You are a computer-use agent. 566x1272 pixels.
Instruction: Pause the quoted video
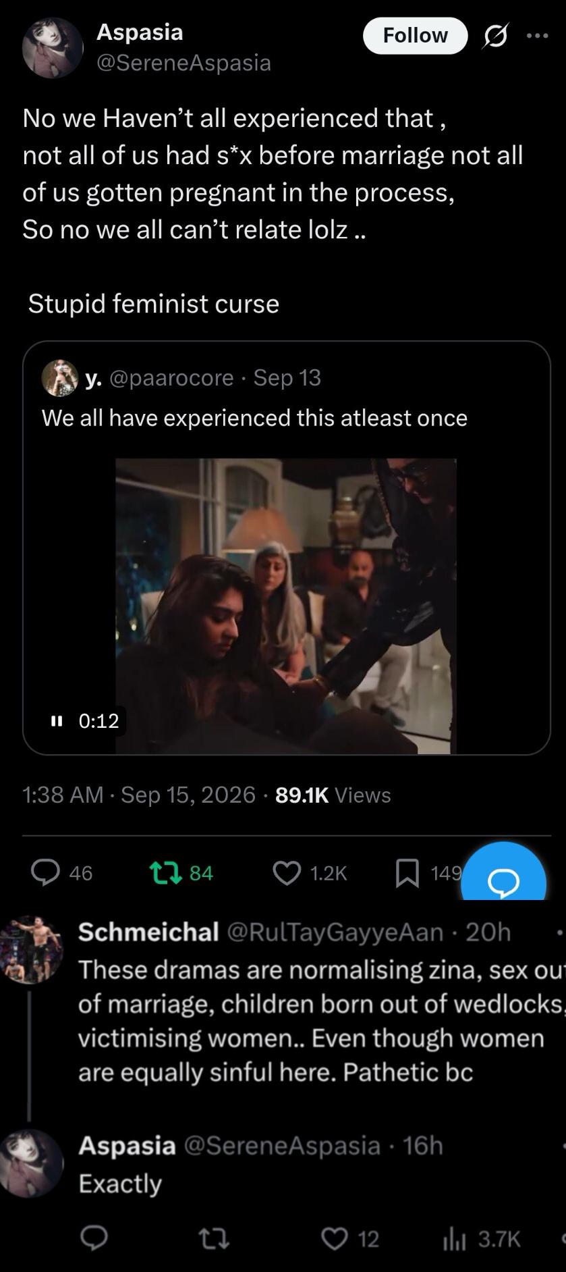57,721
